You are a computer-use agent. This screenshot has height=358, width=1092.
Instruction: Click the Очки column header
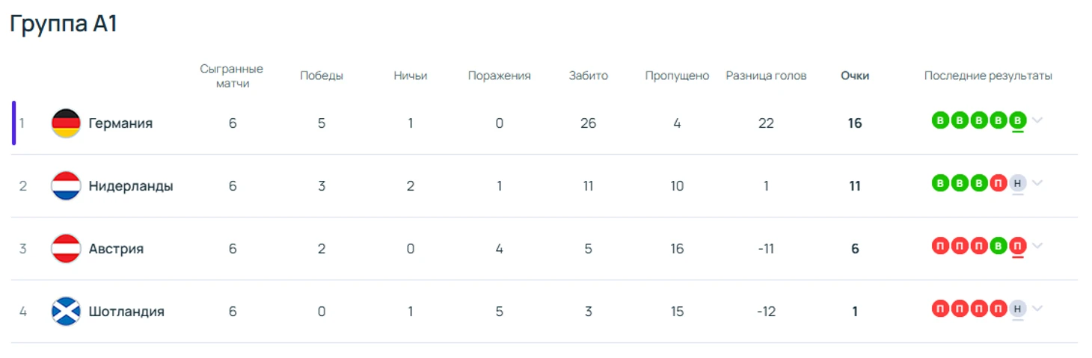(x=855, y=75)
